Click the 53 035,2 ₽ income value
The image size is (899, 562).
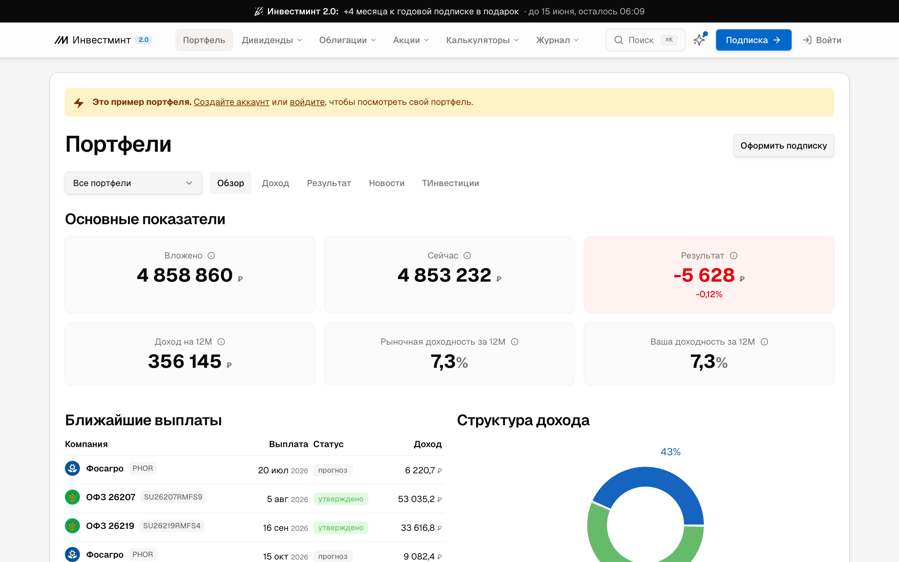coord(420,499)
